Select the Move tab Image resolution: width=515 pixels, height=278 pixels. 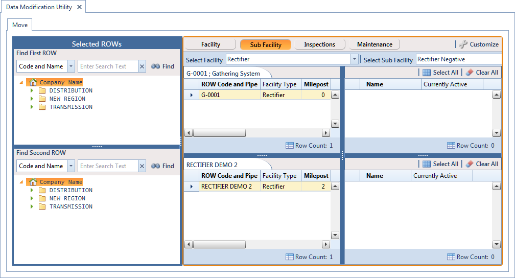coord(20,25)
